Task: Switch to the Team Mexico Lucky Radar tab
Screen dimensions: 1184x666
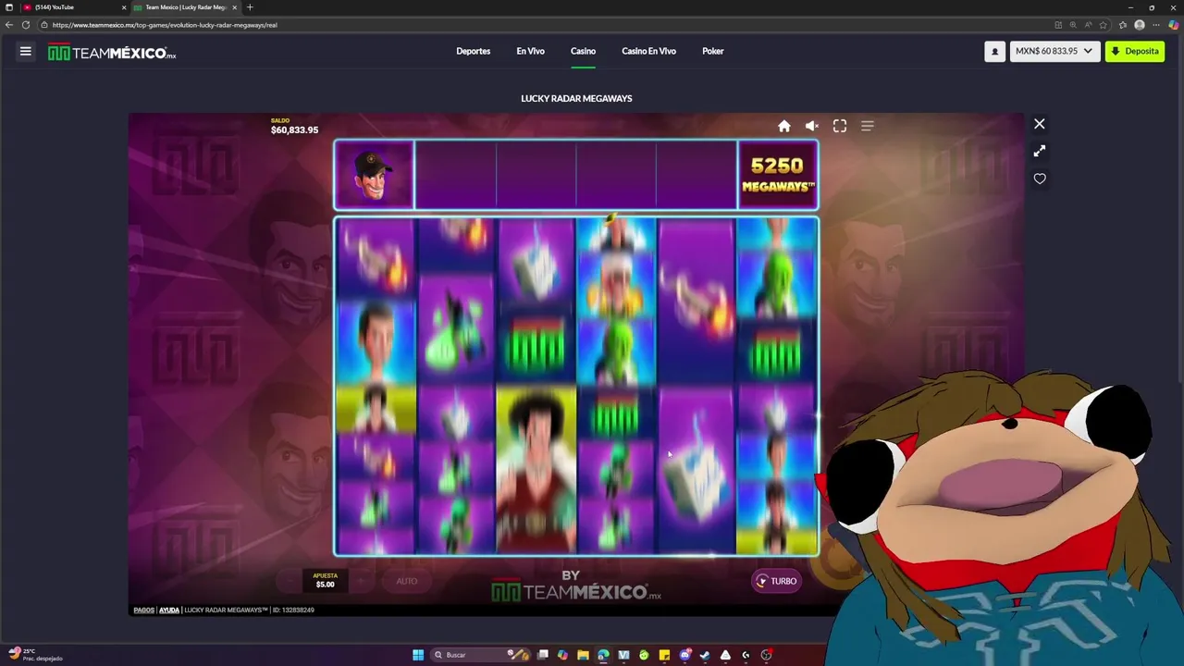Action: coord(185,7)
